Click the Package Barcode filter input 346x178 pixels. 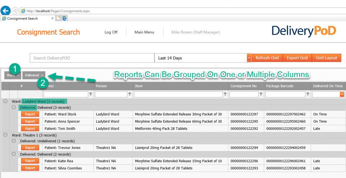[x=285, y=94]
